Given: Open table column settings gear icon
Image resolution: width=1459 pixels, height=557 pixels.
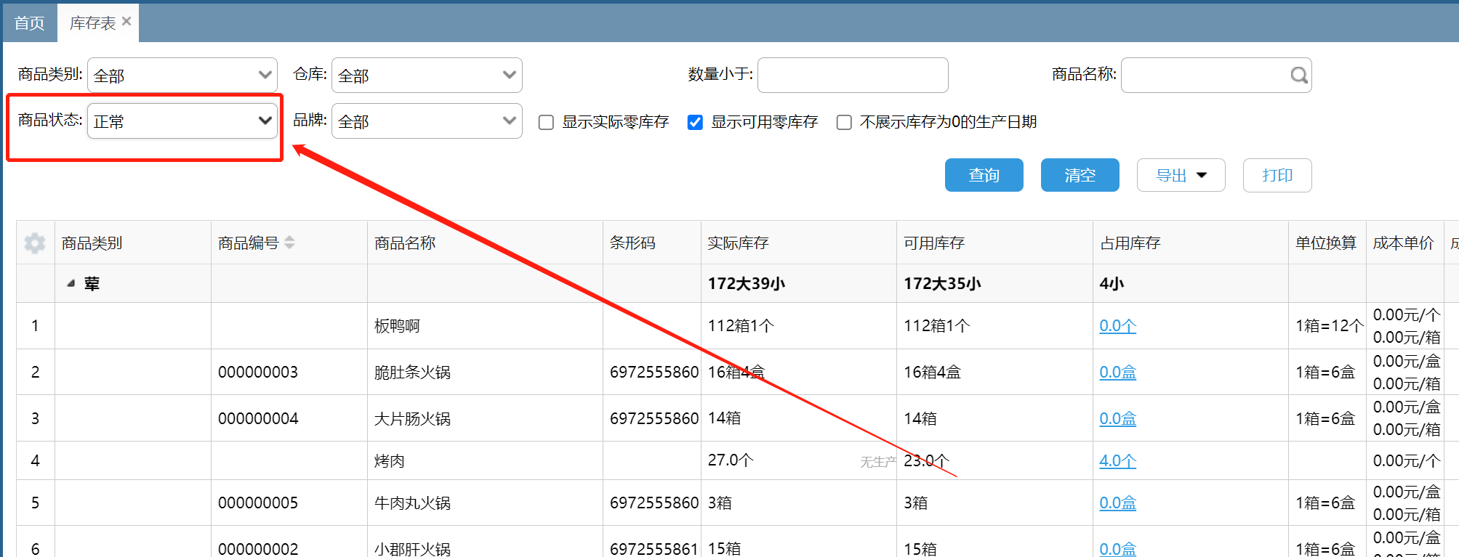Looking at the screenshot, I should pos(34,243).
